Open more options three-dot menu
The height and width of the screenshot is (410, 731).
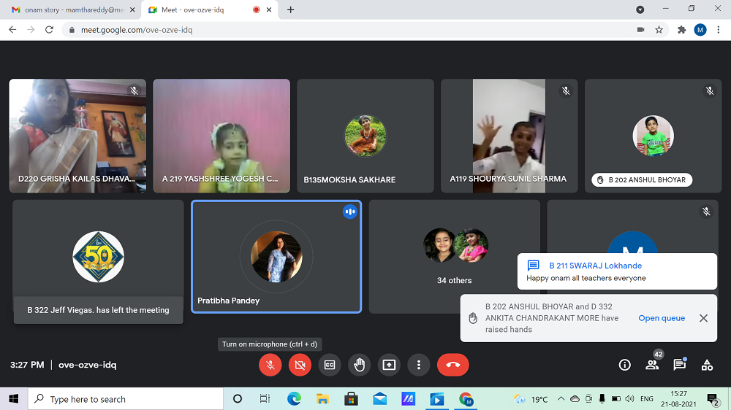pos(418,365)
